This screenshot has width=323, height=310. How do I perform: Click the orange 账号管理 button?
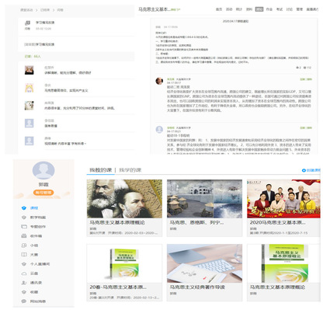43,193
